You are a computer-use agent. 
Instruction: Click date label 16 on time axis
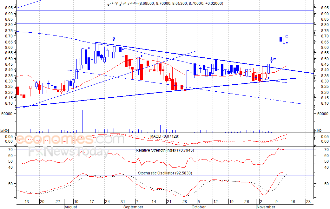(x=293, y=202)
